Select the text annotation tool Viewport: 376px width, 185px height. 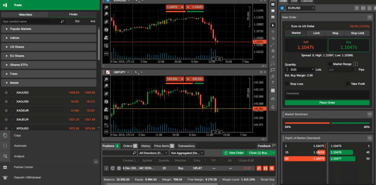[273, 82]
